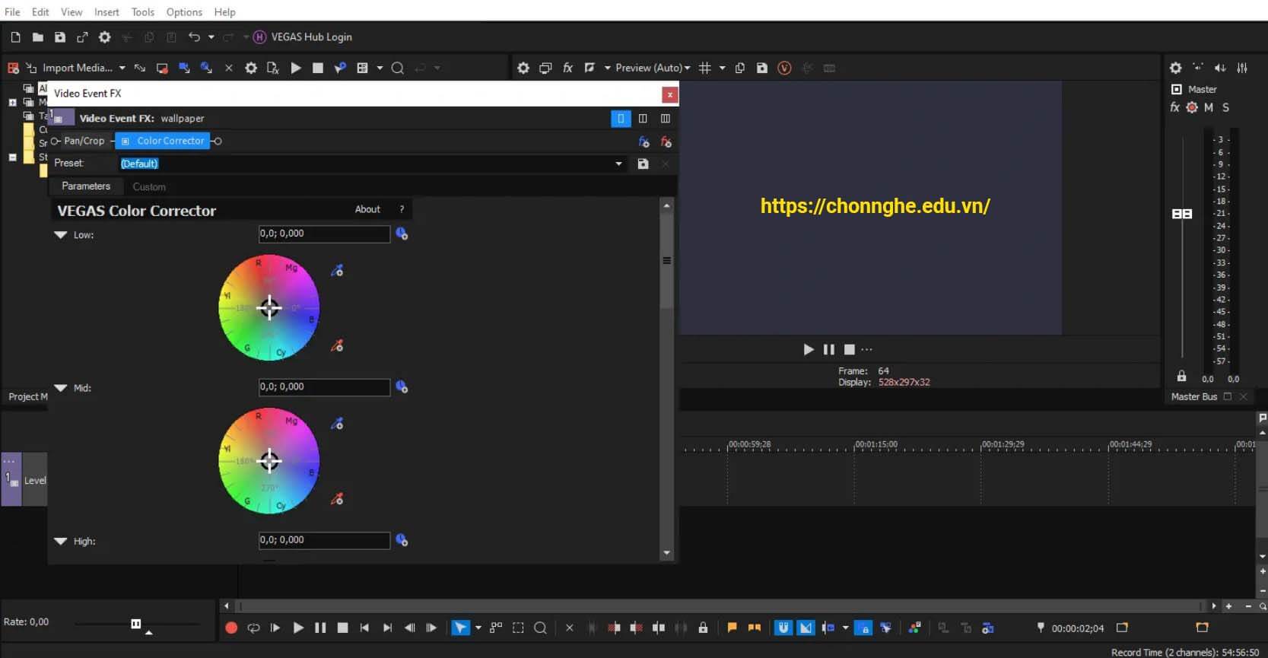The width and height of the screenshot is (1268, 658).
Task: Save preview snapshot to file
Action: coord(762,68)
